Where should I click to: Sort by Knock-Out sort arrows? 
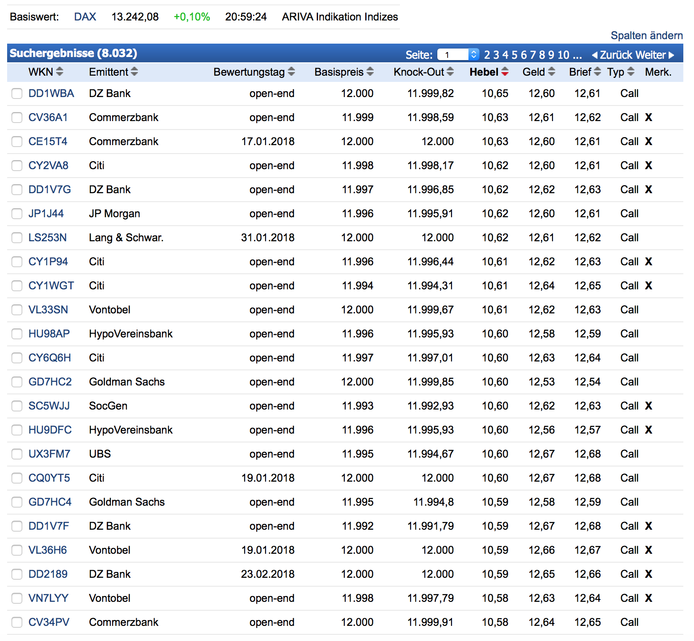coord(450,72)
